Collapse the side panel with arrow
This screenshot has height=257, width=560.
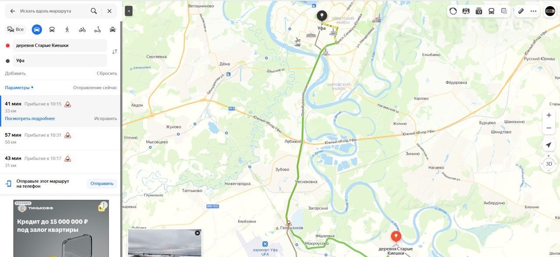(x=129, y=11)
